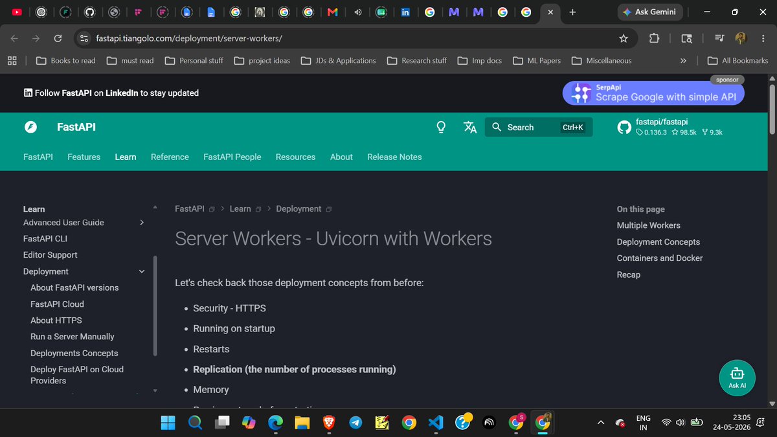Viewport: 777px width, 437px height.
Task: Jump to Containers and Docker section
Action: [x=660, y=258]
